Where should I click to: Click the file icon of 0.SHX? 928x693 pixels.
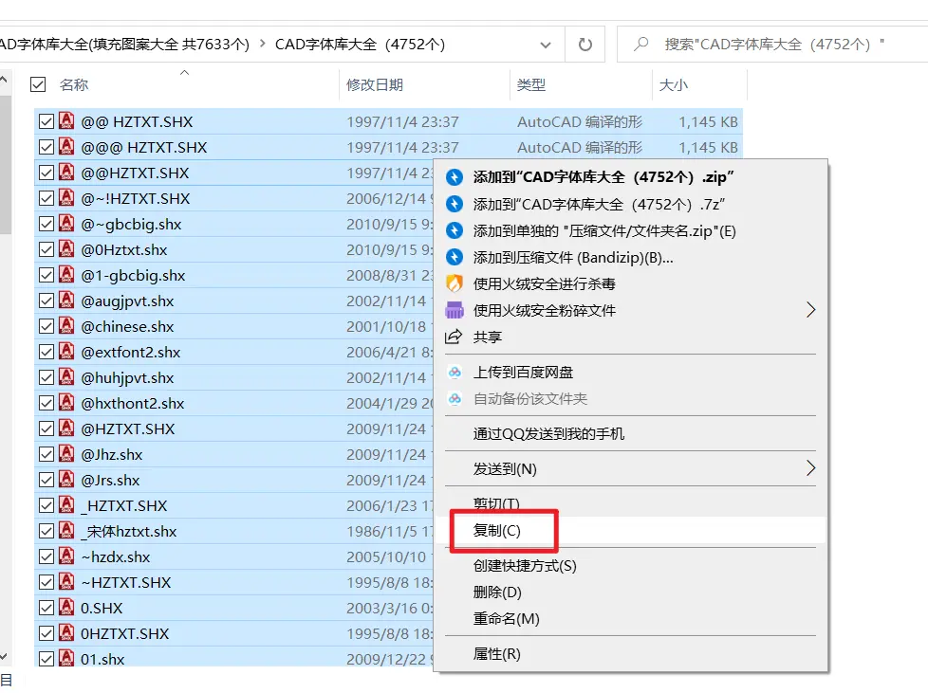point(66,608)
